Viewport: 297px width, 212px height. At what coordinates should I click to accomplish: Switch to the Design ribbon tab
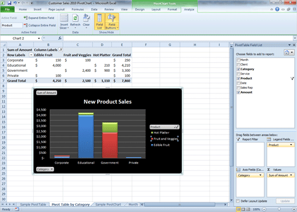pos(140,9)
